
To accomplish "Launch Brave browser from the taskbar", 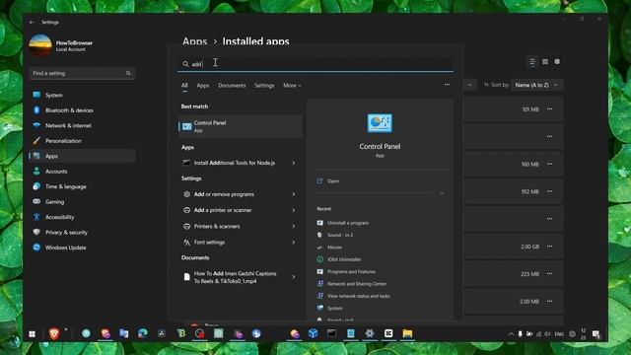I will click(54, 333).
